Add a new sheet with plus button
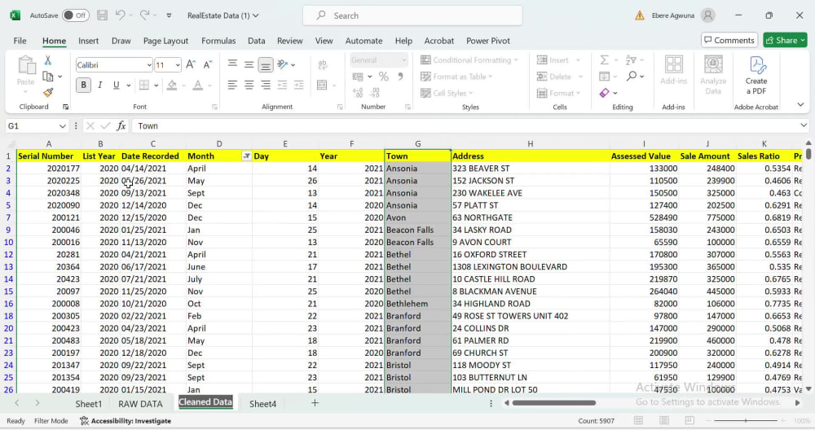This screenshot has height=430, width=815. click(x=315, y=402)
